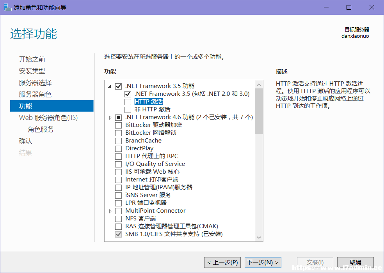
Task: Click the wizard server icon in title bar
Action: [7, 7]
